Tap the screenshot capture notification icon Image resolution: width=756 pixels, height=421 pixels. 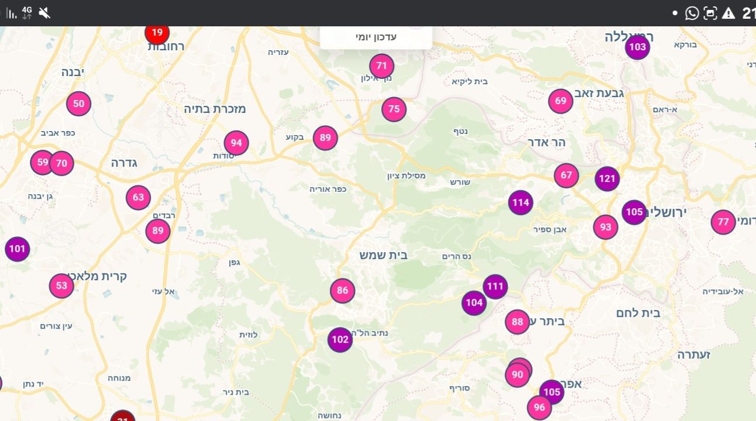click(x=710, y=13)
